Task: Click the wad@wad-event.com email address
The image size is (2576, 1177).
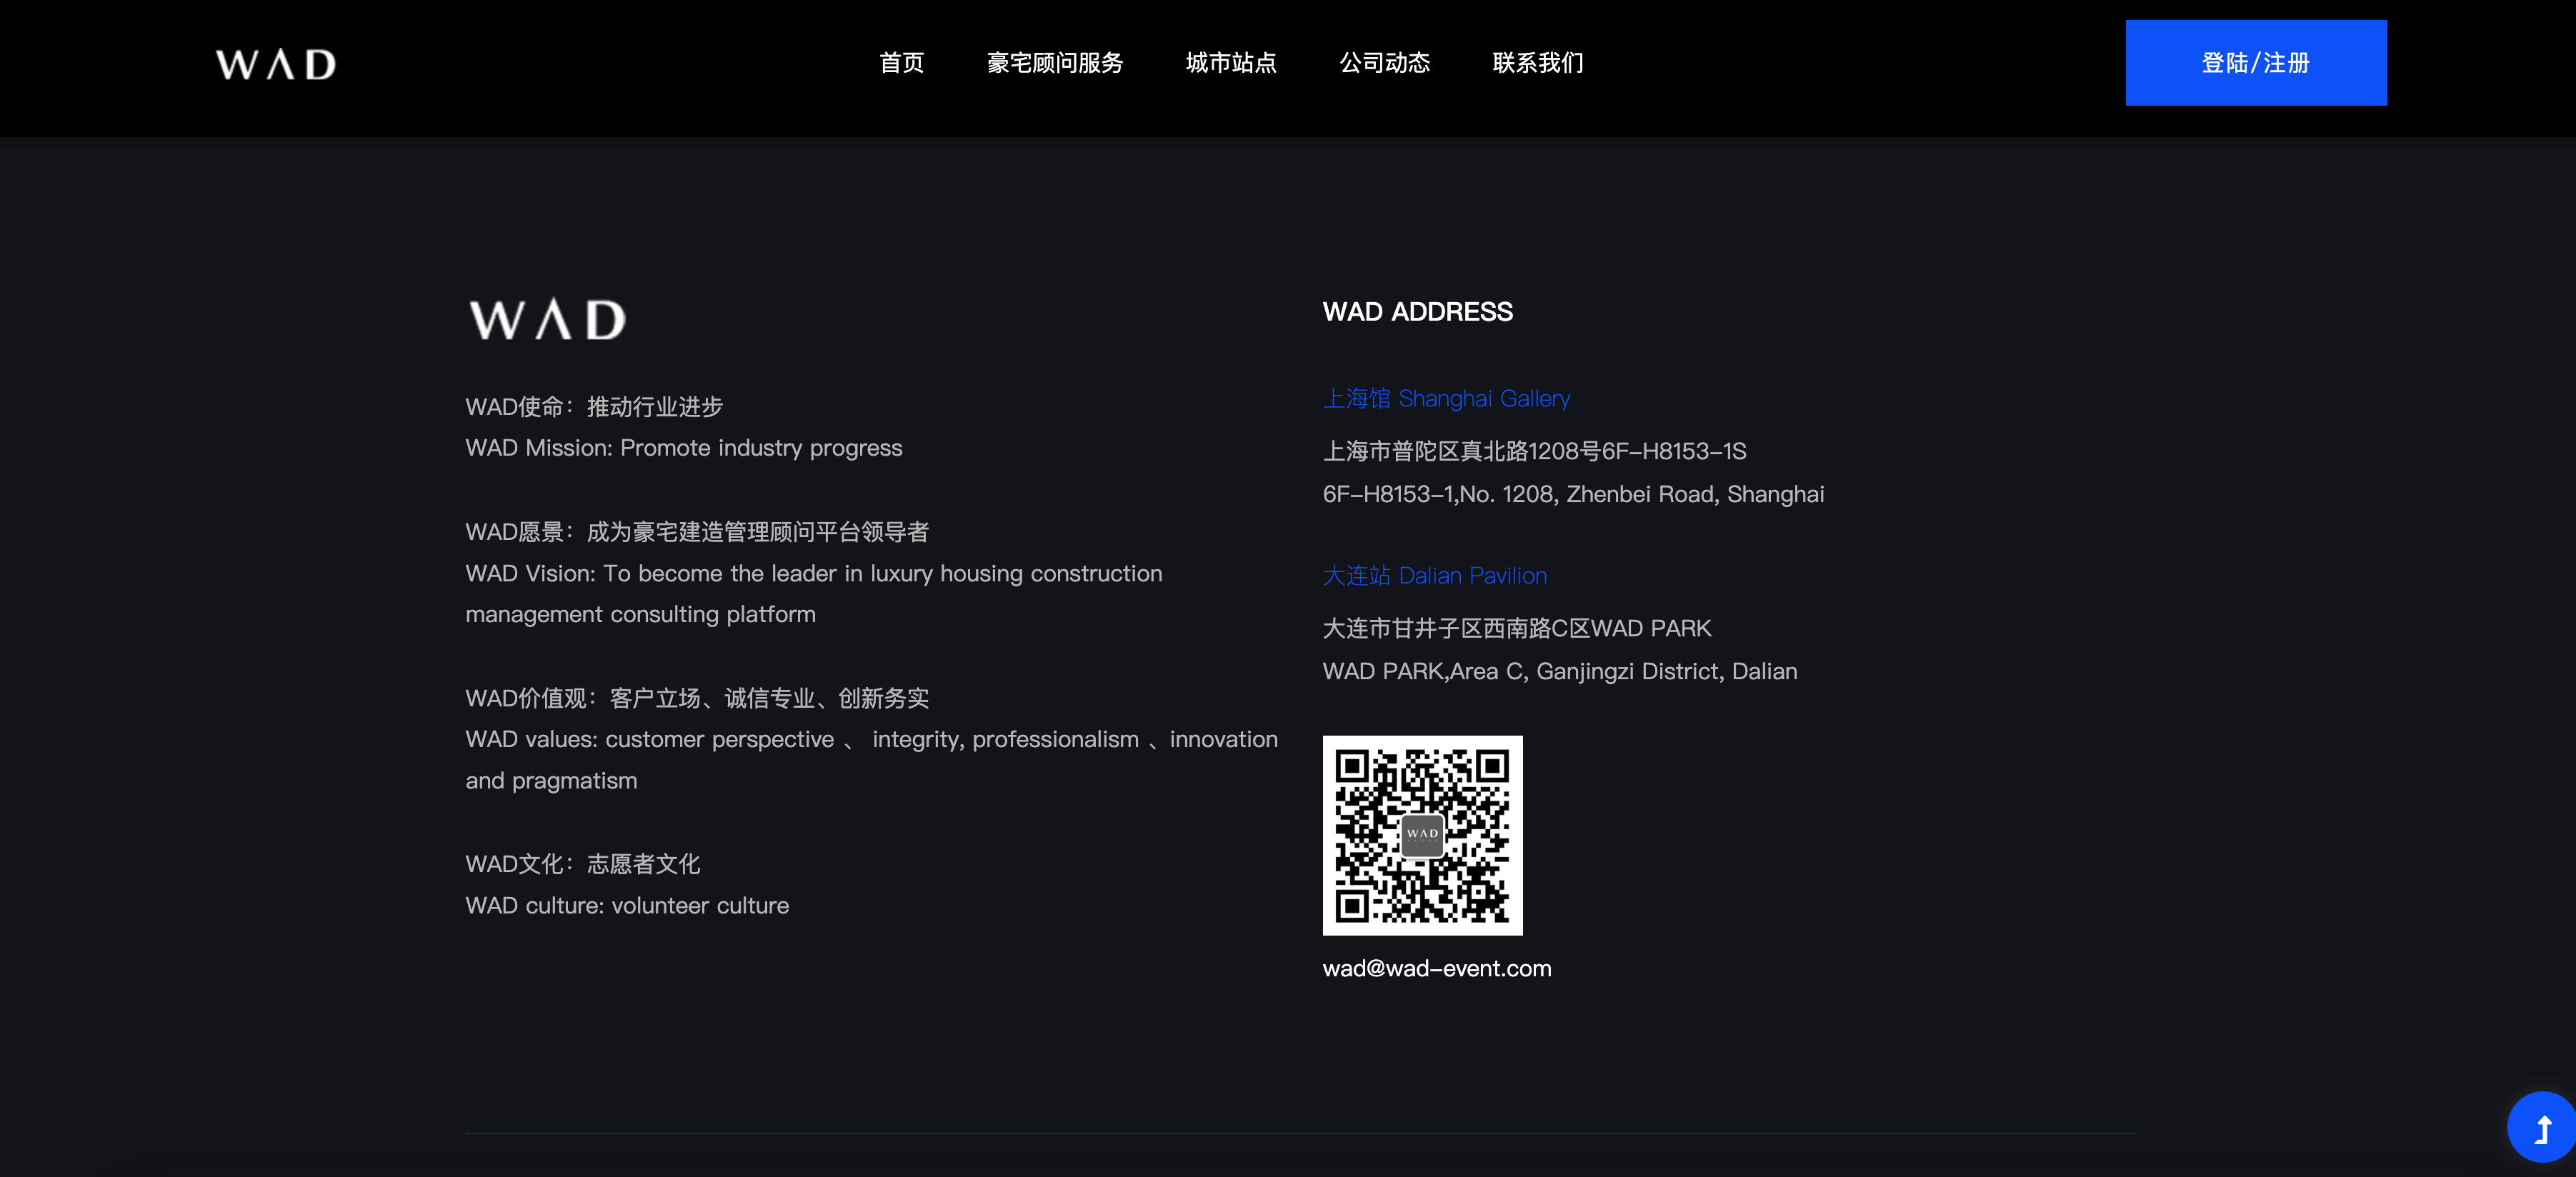Action: [1436, 968]
